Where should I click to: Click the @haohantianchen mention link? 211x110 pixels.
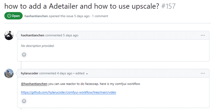click(34, 84)
